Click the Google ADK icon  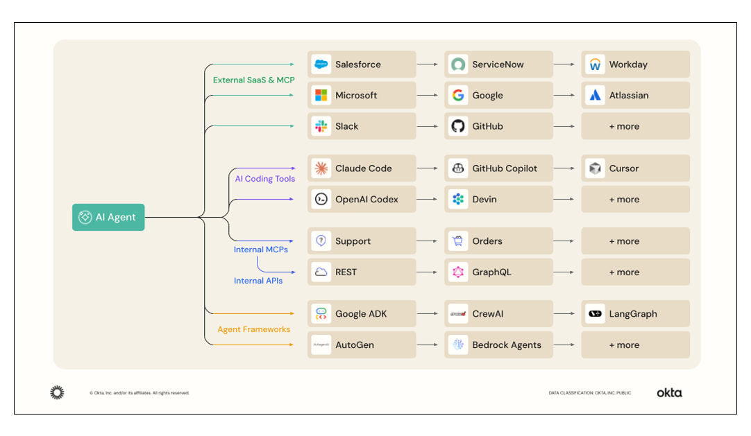point(321,313)
